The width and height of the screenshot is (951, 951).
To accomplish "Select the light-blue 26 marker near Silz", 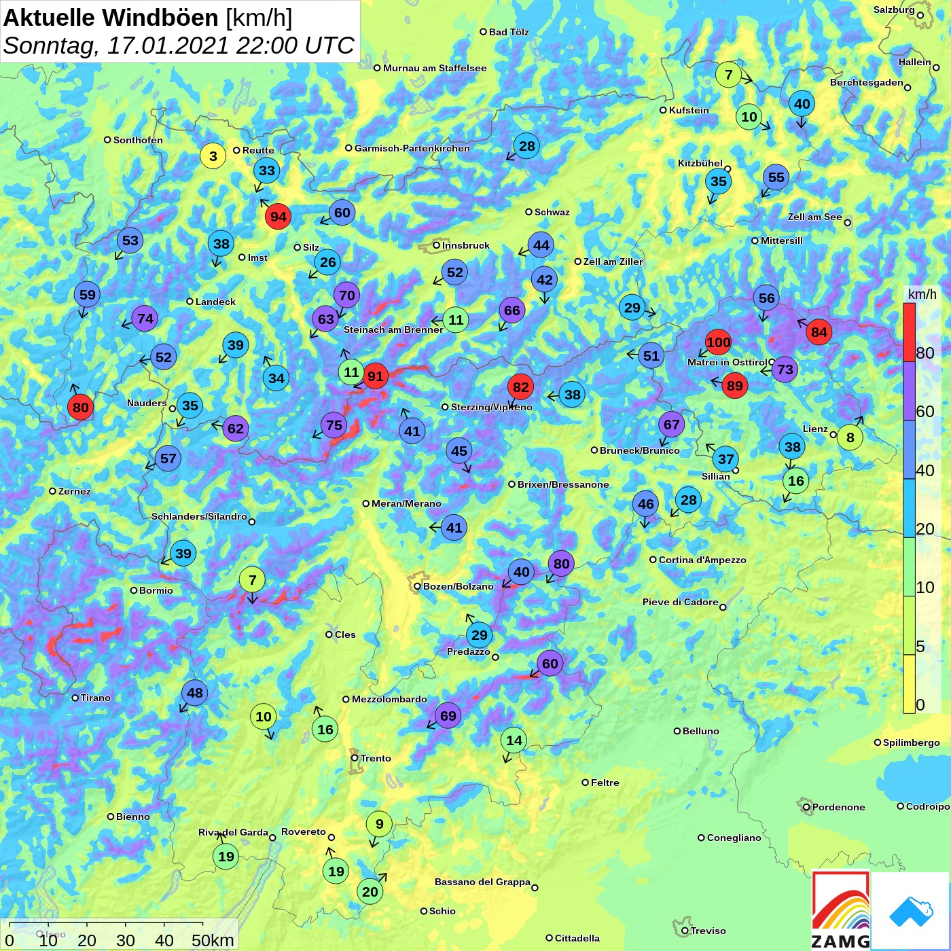I will tap(328, 262).
